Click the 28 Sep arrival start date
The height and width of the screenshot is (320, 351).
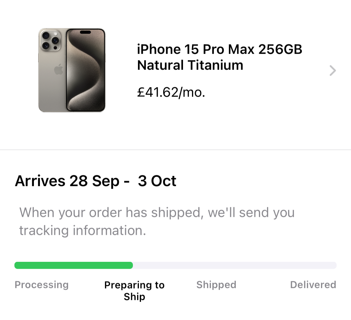[94, 181]
